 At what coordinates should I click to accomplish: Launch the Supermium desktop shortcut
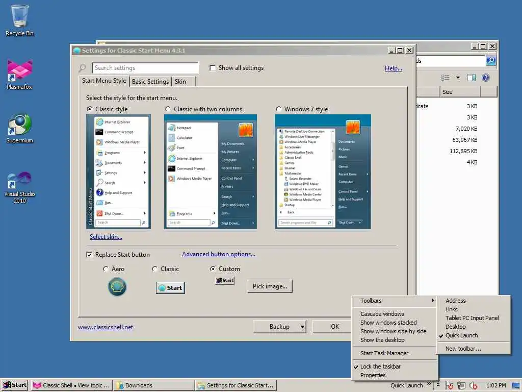20,128
